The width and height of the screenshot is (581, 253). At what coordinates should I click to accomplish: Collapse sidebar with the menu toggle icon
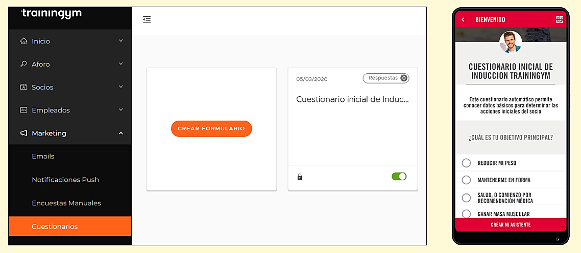point(147,19)
